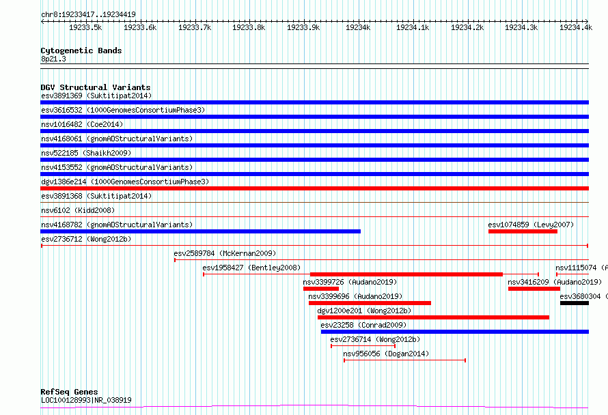
Task: Select dgv1200e201 (Wong2012b) label
Action: pos(364,311)
